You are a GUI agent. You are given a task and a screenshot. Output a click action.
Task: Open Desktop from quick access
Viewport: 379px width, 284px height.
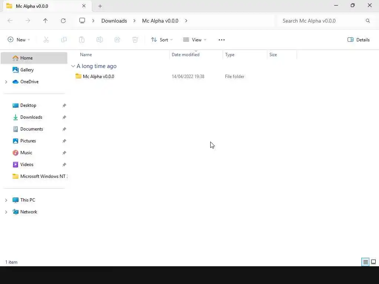[x=28, y=105]
